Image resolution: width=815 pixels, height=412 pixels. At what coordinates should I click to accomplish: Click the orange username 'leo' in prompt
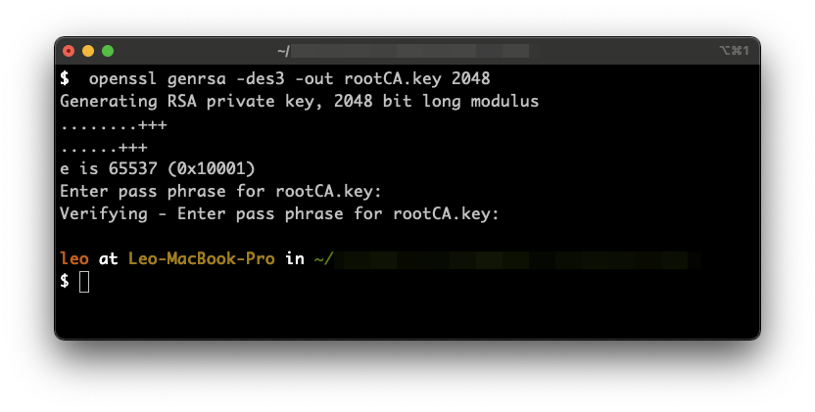(x=74, y=258)
